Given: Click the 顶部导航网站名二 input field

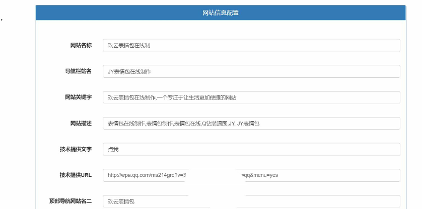Looking at the screenshot, I should [251, 201].
